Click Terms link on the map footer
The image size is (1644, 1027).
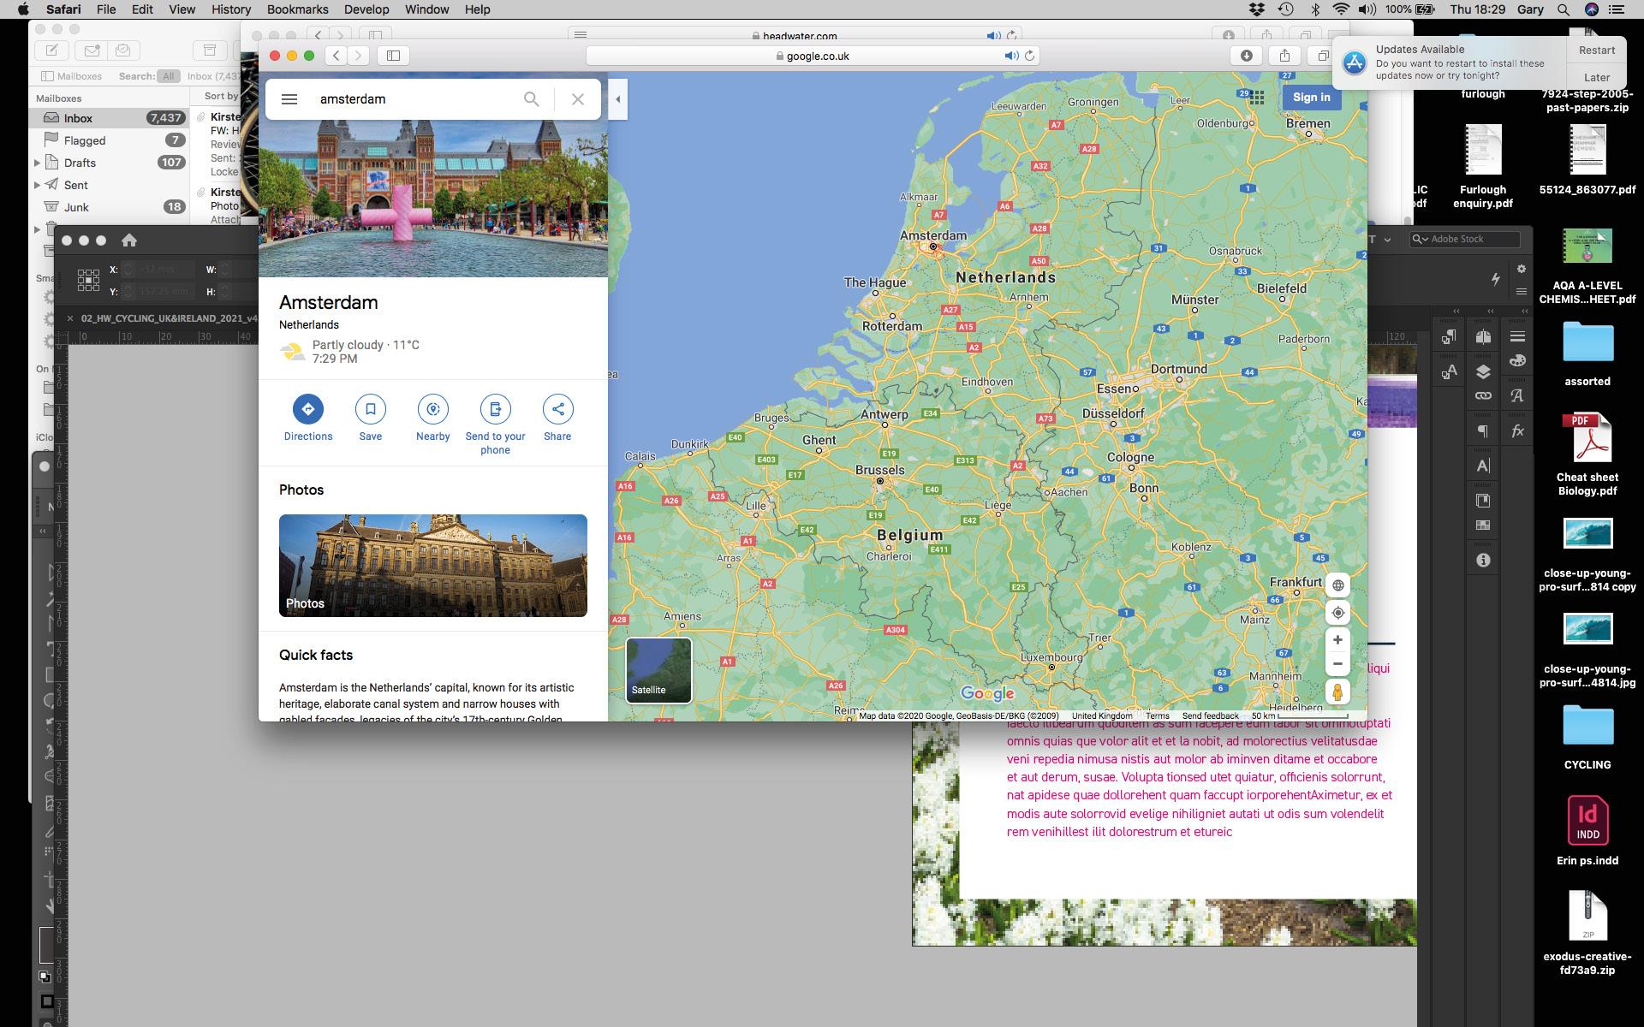pyautogui.click(x=1158, y=715)
